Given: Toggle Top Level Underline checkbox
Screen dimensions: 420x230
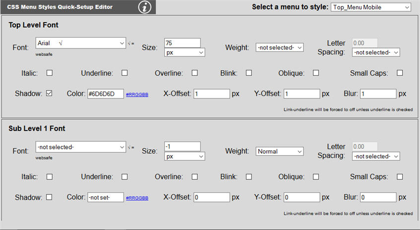Looking at the screenshot, I should 124,73.
